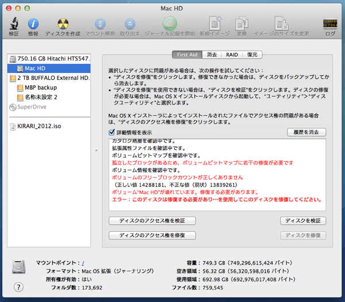345x302 pixels.
Task: Click the イメージのサイズを変更 toolbar icon
Action: point(281,23)
